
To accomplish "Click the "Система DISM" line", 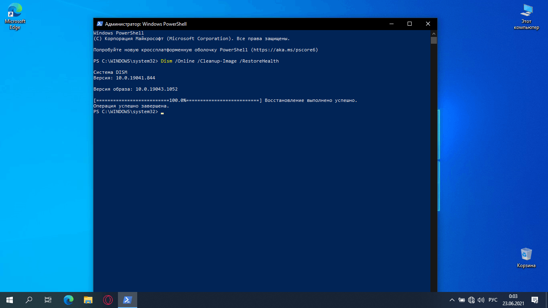I will coord(110,73).
